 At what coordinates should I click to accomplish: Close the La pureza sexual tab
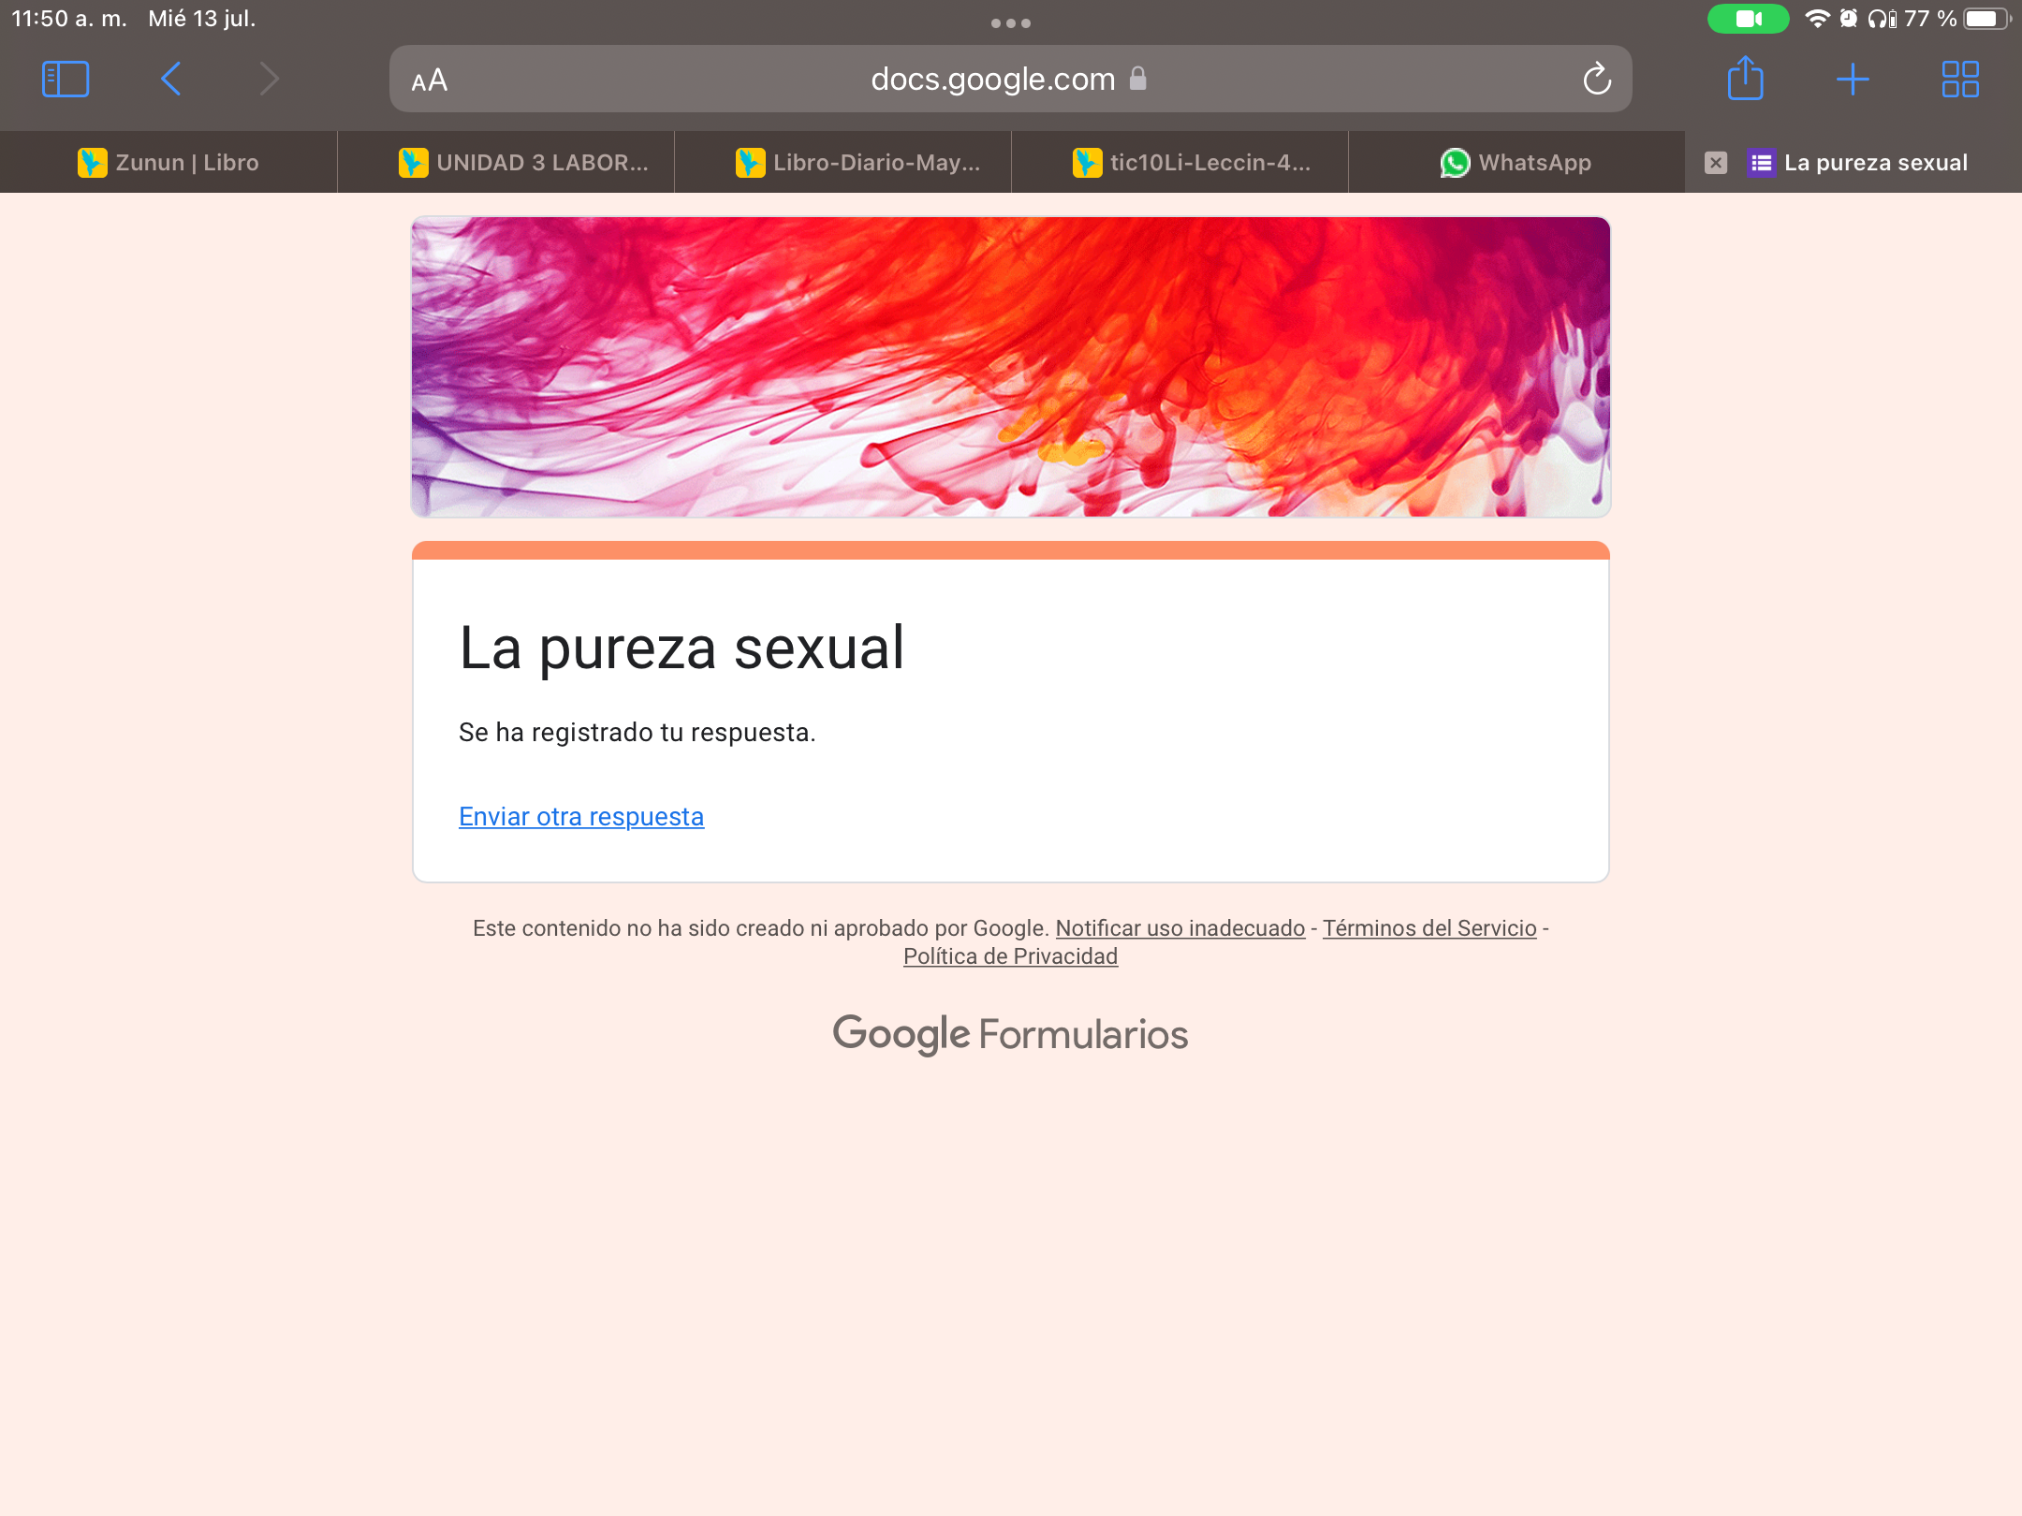pos(1715,163)
